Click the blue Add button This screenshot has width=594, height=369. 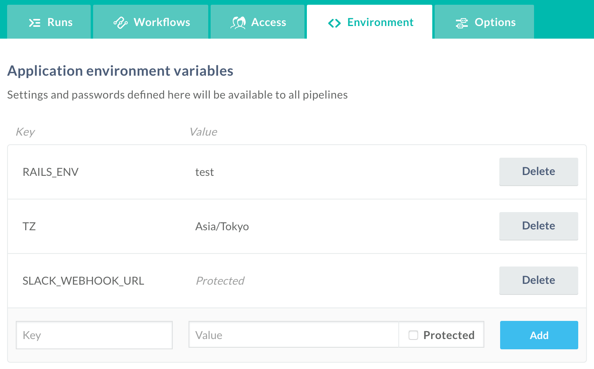pyautogui.click(x=539, y=335)
